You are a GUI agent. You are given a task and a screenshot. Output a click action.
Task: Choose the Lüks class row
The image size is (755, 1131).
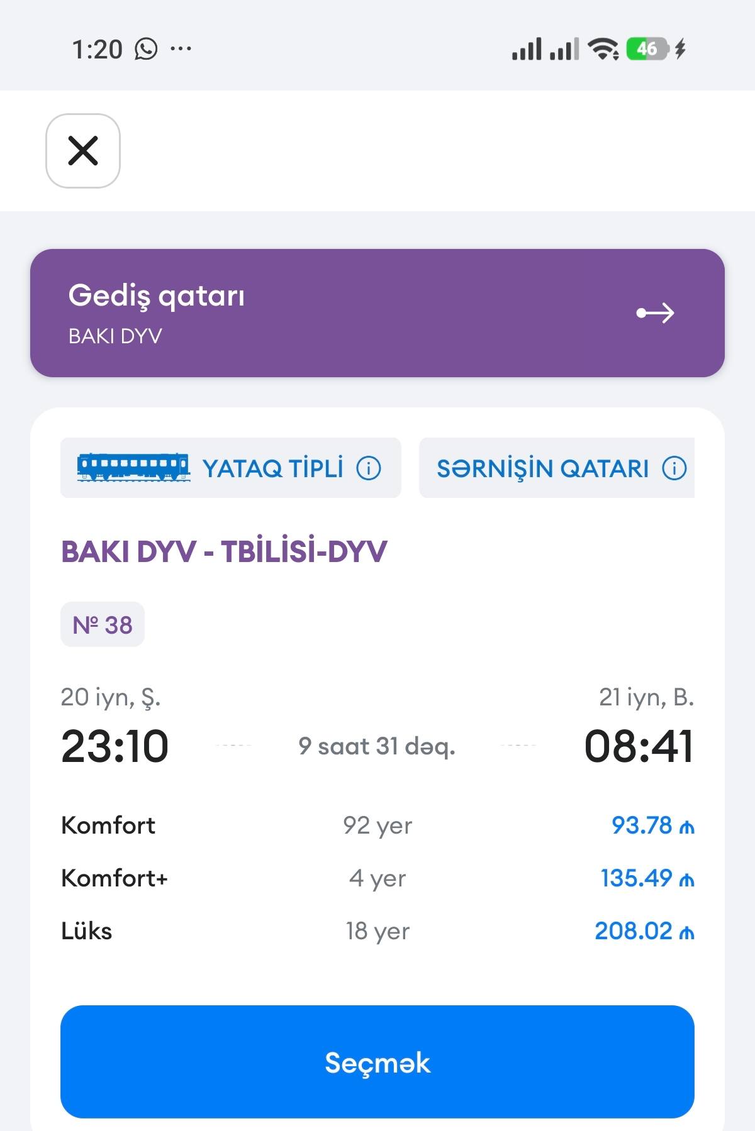(377, 930)
